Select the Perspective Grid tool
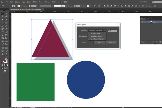 6,38
